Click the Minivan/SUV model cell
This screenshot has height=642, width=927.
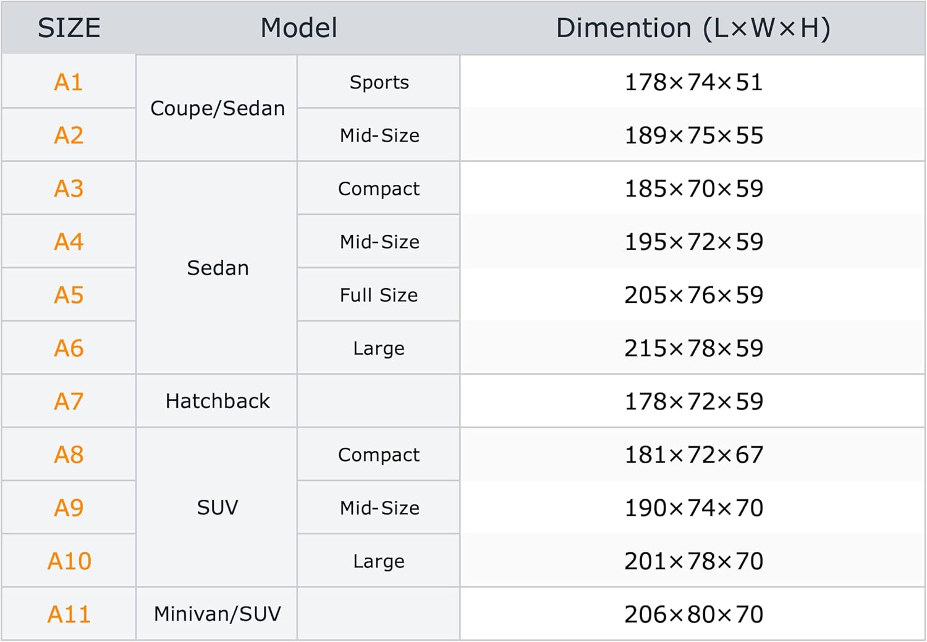click(218, 614)
